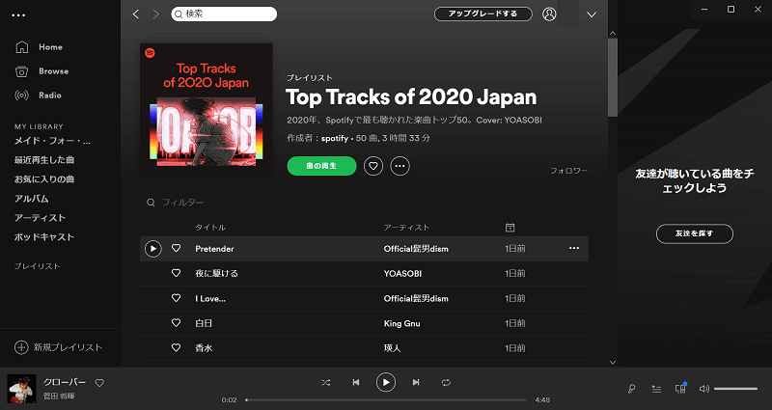This screenshot has height=410, width=772.
Task: Open メイド・フォー library item
Action: (x=52, y=141)
